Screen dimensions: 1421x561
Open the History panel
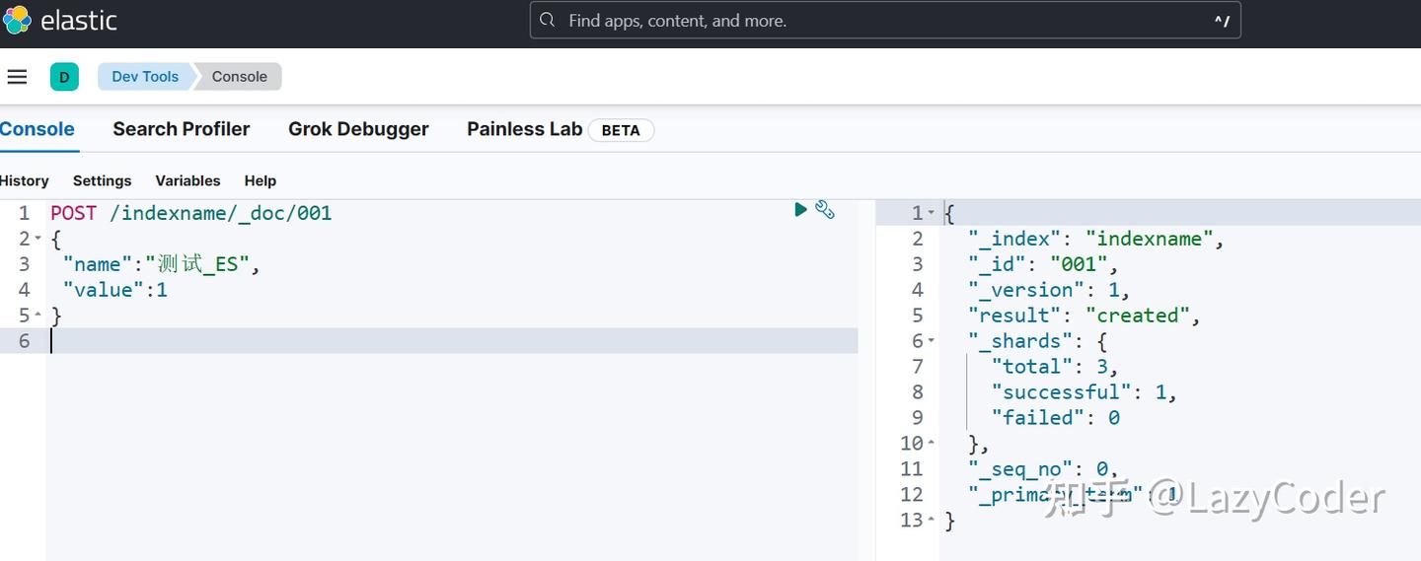coord(25,180)
